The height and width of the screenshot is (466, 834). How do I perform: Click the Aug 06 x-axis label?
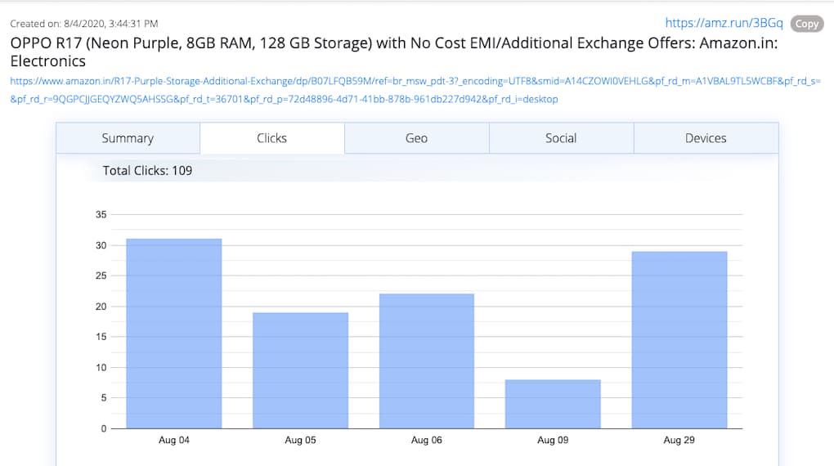[426, 441]
